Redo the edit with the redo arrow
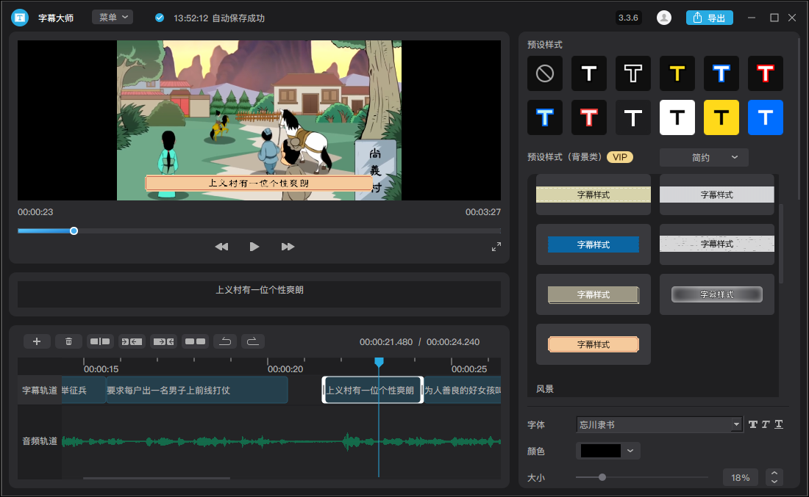 point(252,341)
